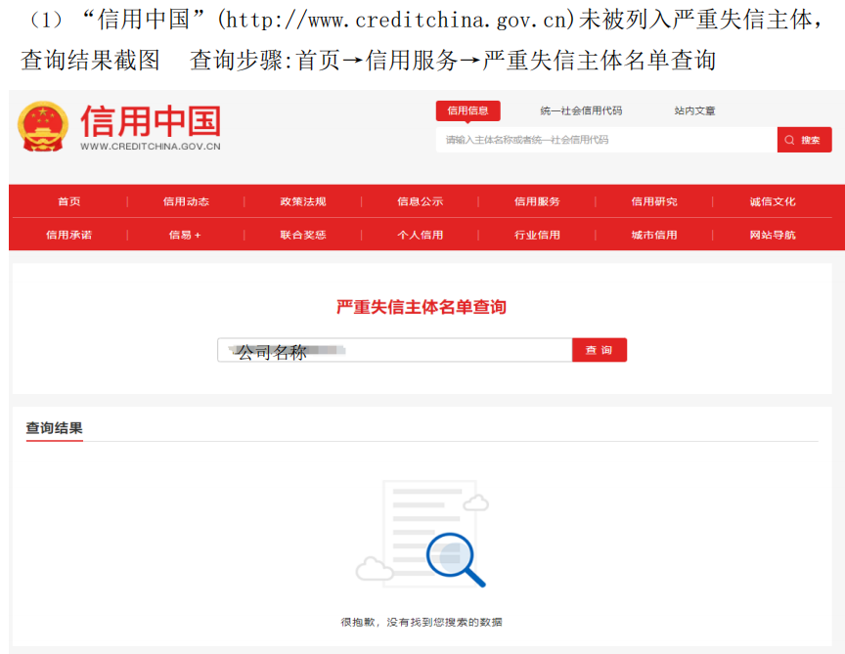Screen dimensions: 845x654
Task: Open 政策法规 in the navigation bar
Action: pyautogui.click(x=303, y=201)
